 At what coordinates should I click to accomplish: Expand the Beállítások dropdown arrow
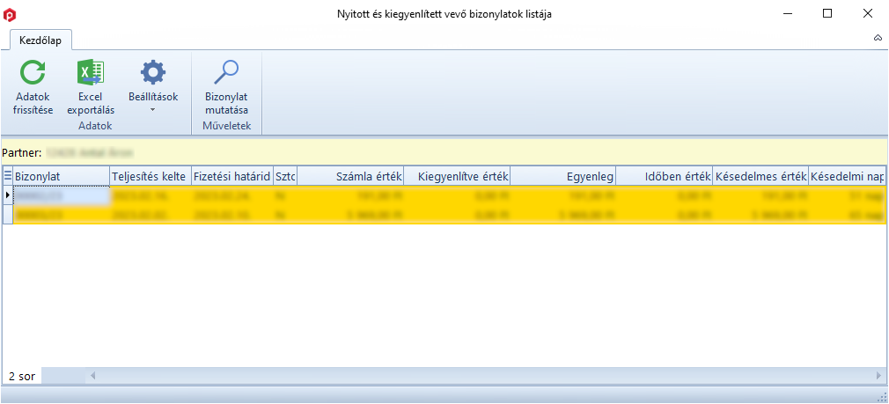(x=153, y=110)
